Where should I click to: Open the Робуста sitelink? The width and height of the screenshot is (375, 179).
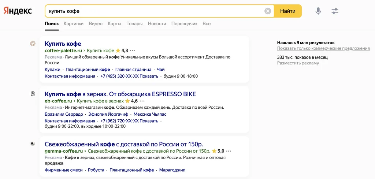point(96,170)
